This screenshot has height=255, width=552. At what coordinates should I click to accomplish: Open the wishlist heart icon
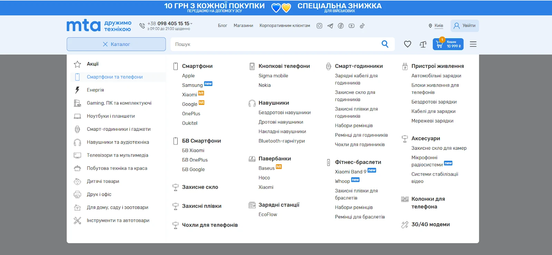tap(407, 44)
